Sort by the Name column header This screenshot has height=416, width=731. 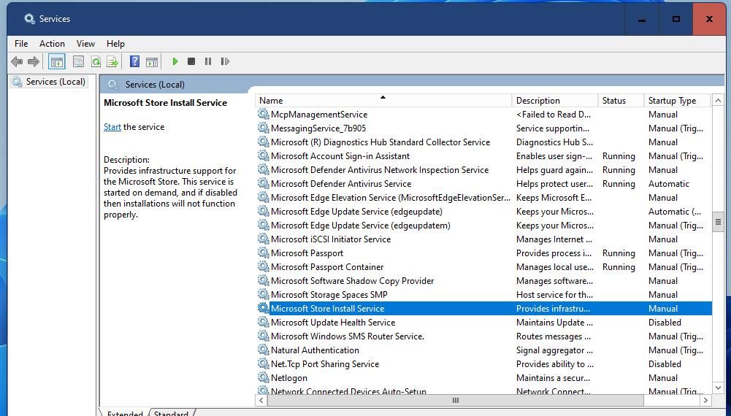coord(383,100)
